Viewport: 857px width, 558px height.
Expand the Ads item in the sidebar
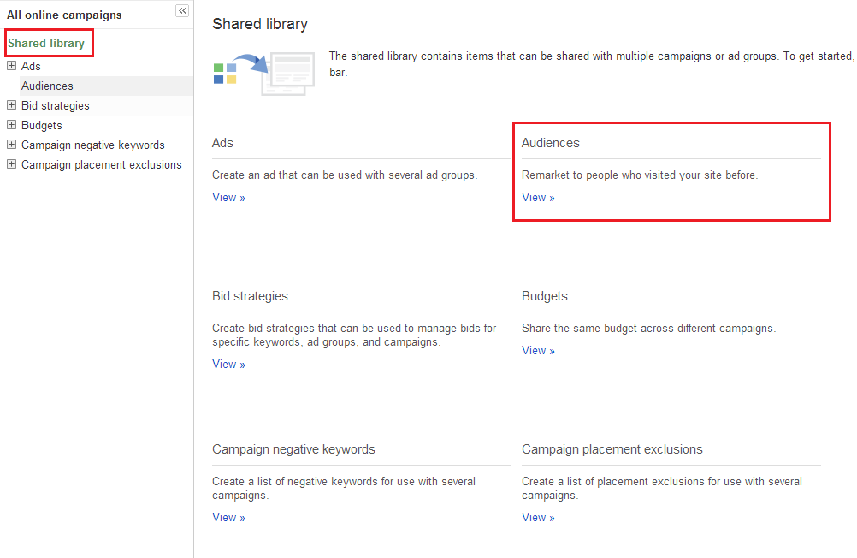[x=11, y=66]
